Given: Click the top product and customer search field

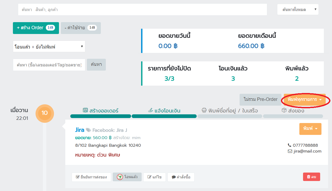Looking at the screenshot, I should coord(142,10).
